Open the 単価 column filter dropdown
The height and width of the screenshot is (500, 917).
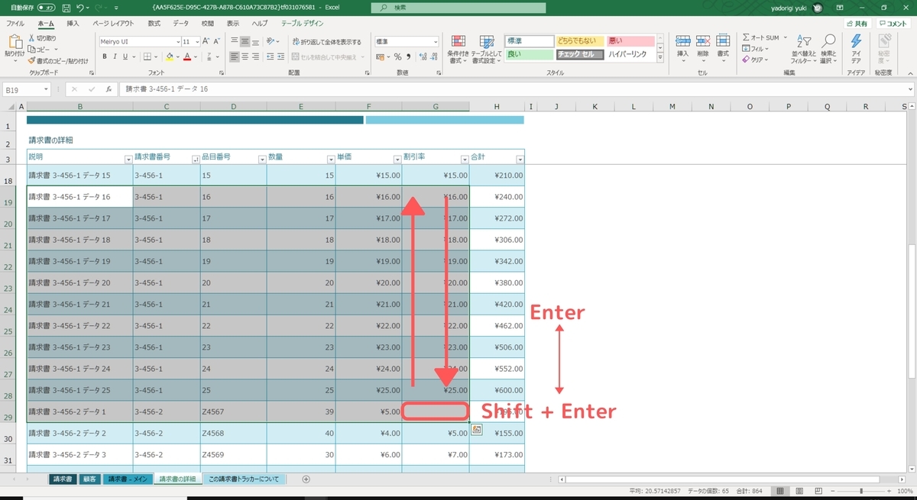coord(397,160)
